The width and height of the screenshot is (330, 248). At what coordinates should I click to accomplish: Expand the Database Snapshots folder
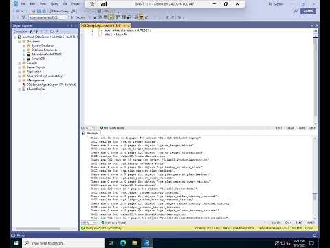click(24, 50)
